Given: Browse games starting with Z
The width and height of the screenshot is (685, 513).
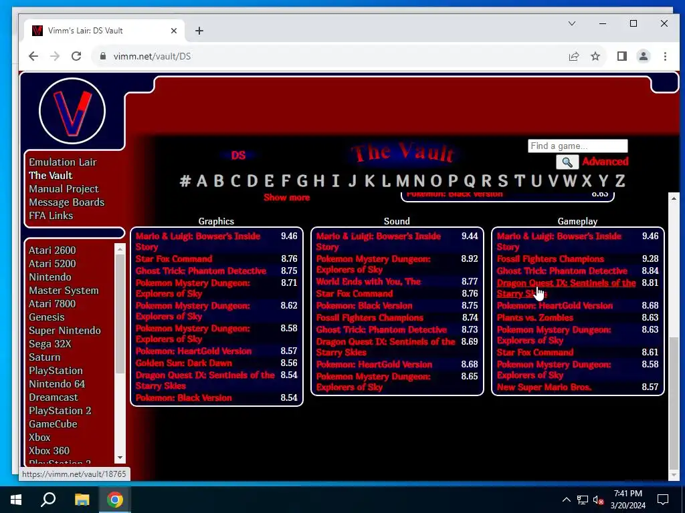Looking at the screenshot, I should 619,180.
